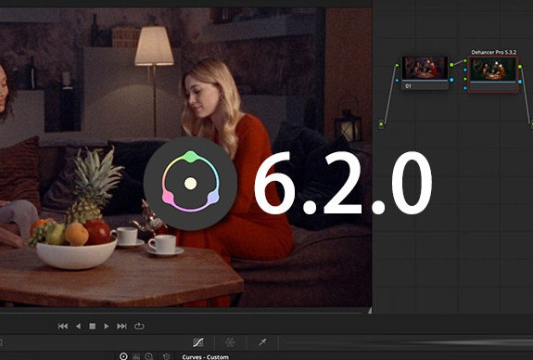Play the clip in reverse
Image resolution: width=533 pixels, height=360 pixels.
(x=78, y=327)
